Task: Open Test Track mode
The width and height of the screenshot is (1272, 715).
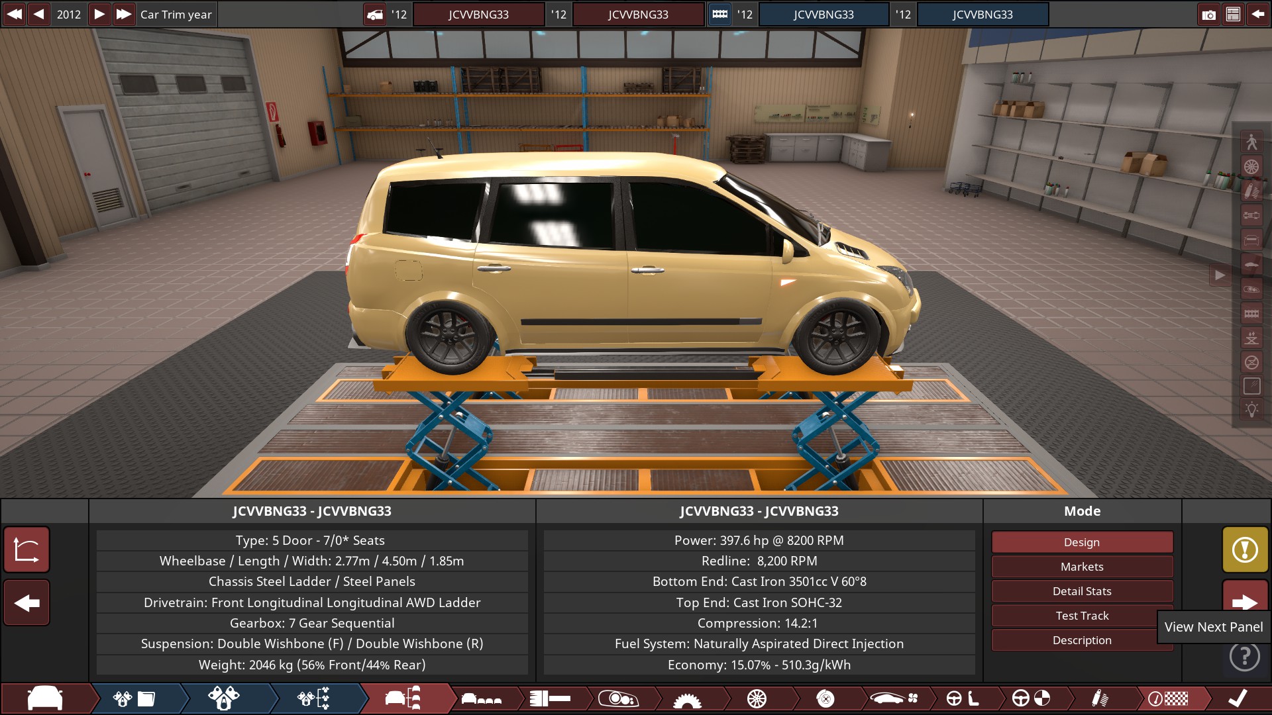Action: [1082, 616]
